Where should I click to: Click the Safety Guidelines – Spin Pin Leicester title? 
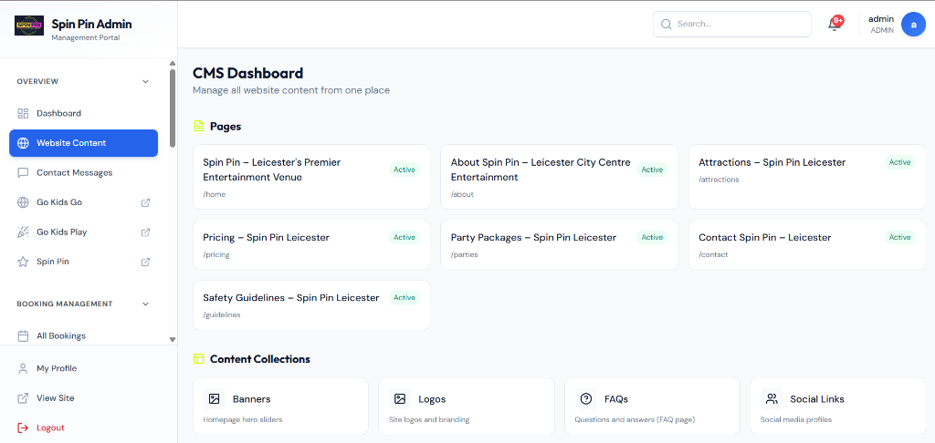coord(291,298)
